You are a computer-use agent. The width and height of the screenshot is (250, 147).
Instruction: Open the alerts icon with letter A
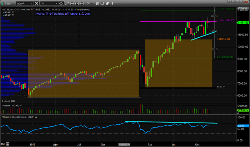pyautogui.click(x=82, y=3)
